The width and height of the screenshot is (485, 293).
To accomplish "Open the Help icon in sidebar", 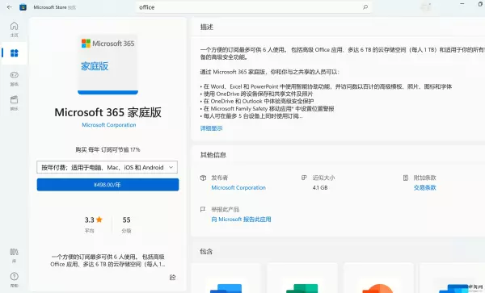I will coord(15,279).
